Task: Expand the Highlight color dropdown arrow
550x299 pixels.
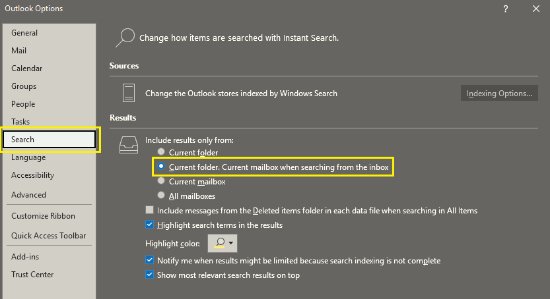Action: coord(231,243)
